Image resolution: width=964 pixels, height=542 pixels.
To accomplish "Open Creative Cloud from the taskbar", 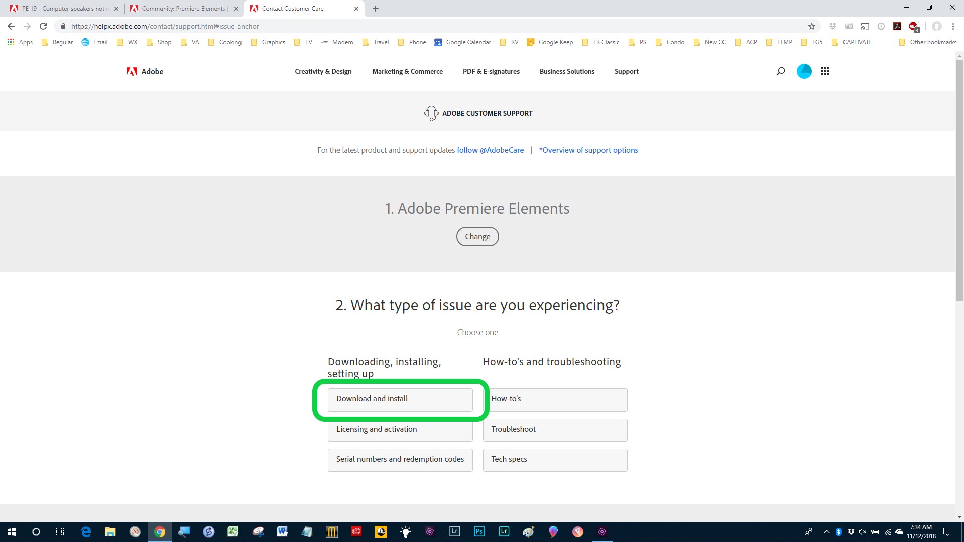I will click(x=356, y=532).
